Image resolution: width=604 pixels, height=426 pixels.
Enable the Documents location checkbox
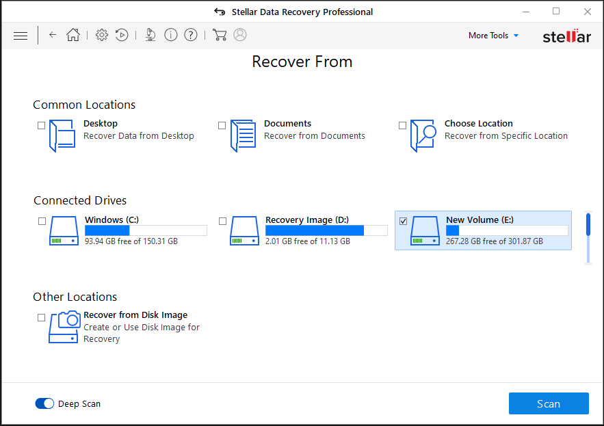pyautogui.click(x=222, y=125)
